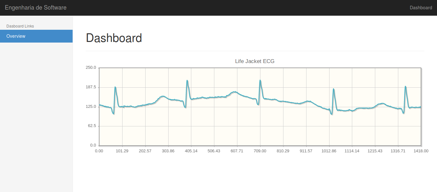The height and width of the screenshot is (192, 437).
Task: Open the Engenharia de Software brand link
Action: pos(36,8)
